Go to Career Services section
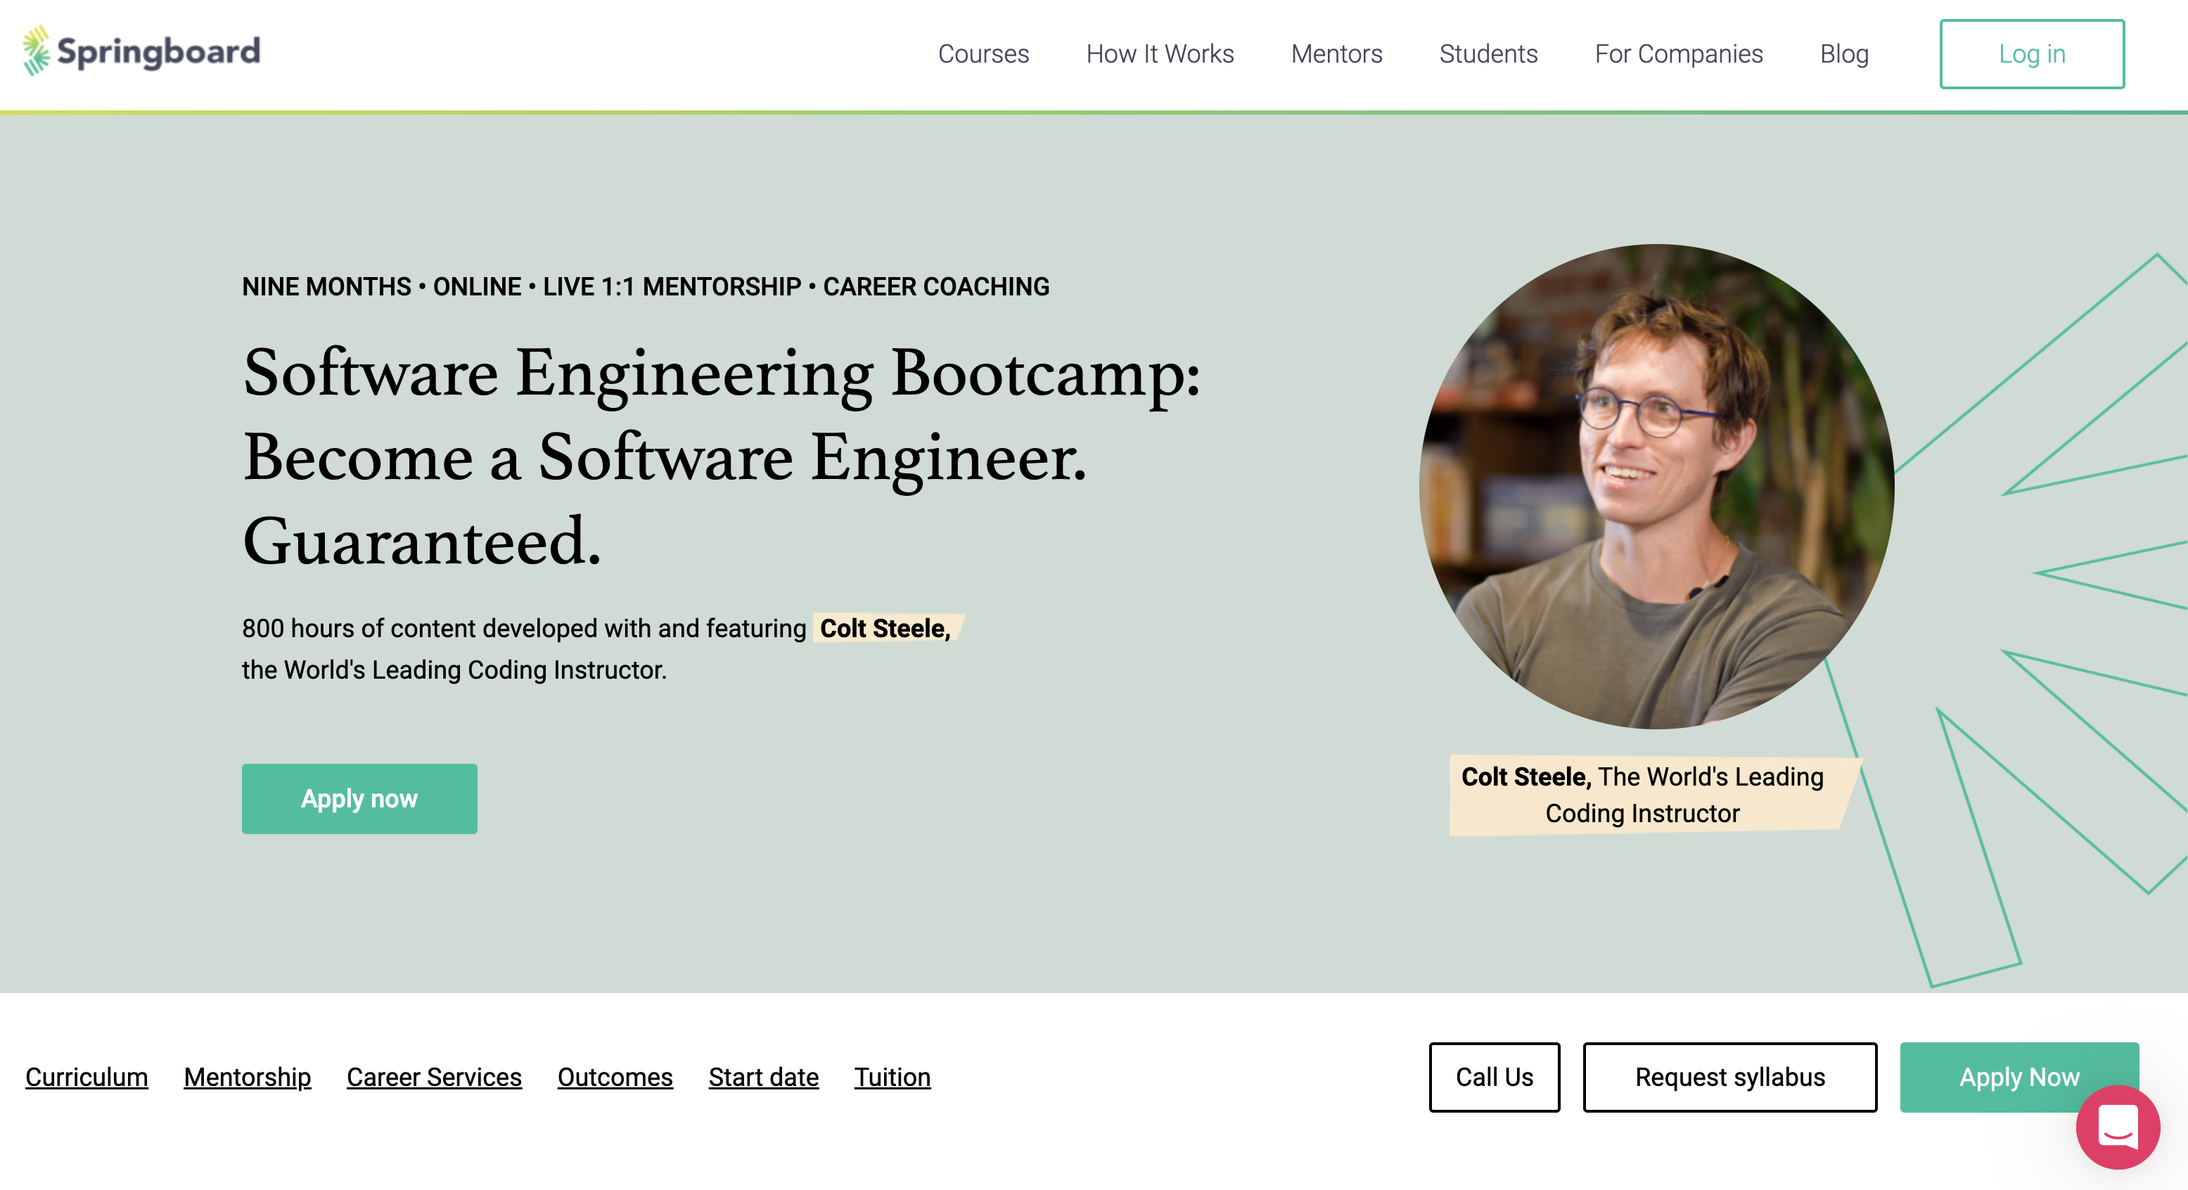This screenshot has width=2188, height=1190. (434, 1077)
